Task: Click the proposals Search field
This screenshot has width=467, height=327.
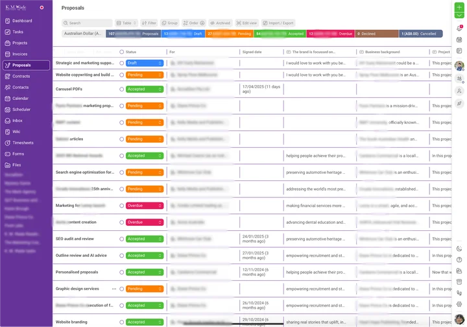Action: point(88,23)
